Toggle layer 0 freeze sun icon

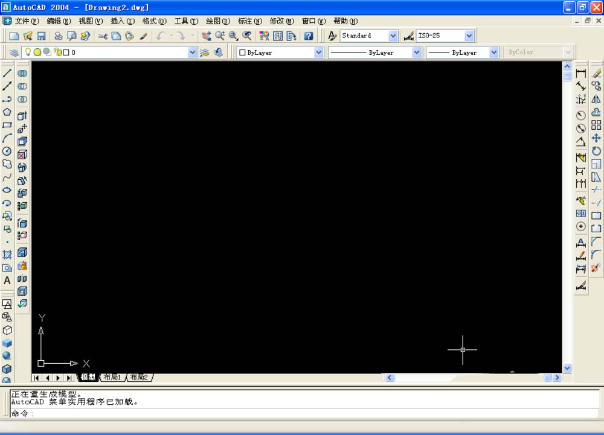[x=37, y=52]
